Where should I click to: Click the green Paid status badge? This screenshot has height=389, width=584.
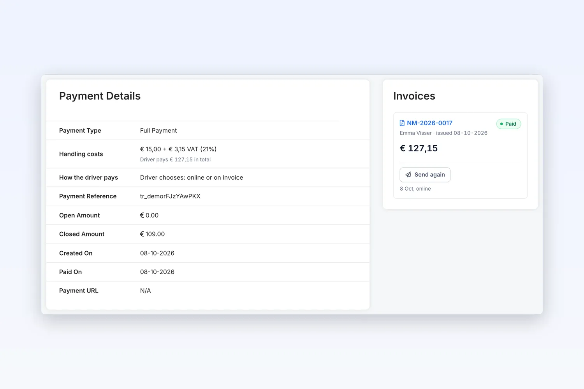click(508, 124)
